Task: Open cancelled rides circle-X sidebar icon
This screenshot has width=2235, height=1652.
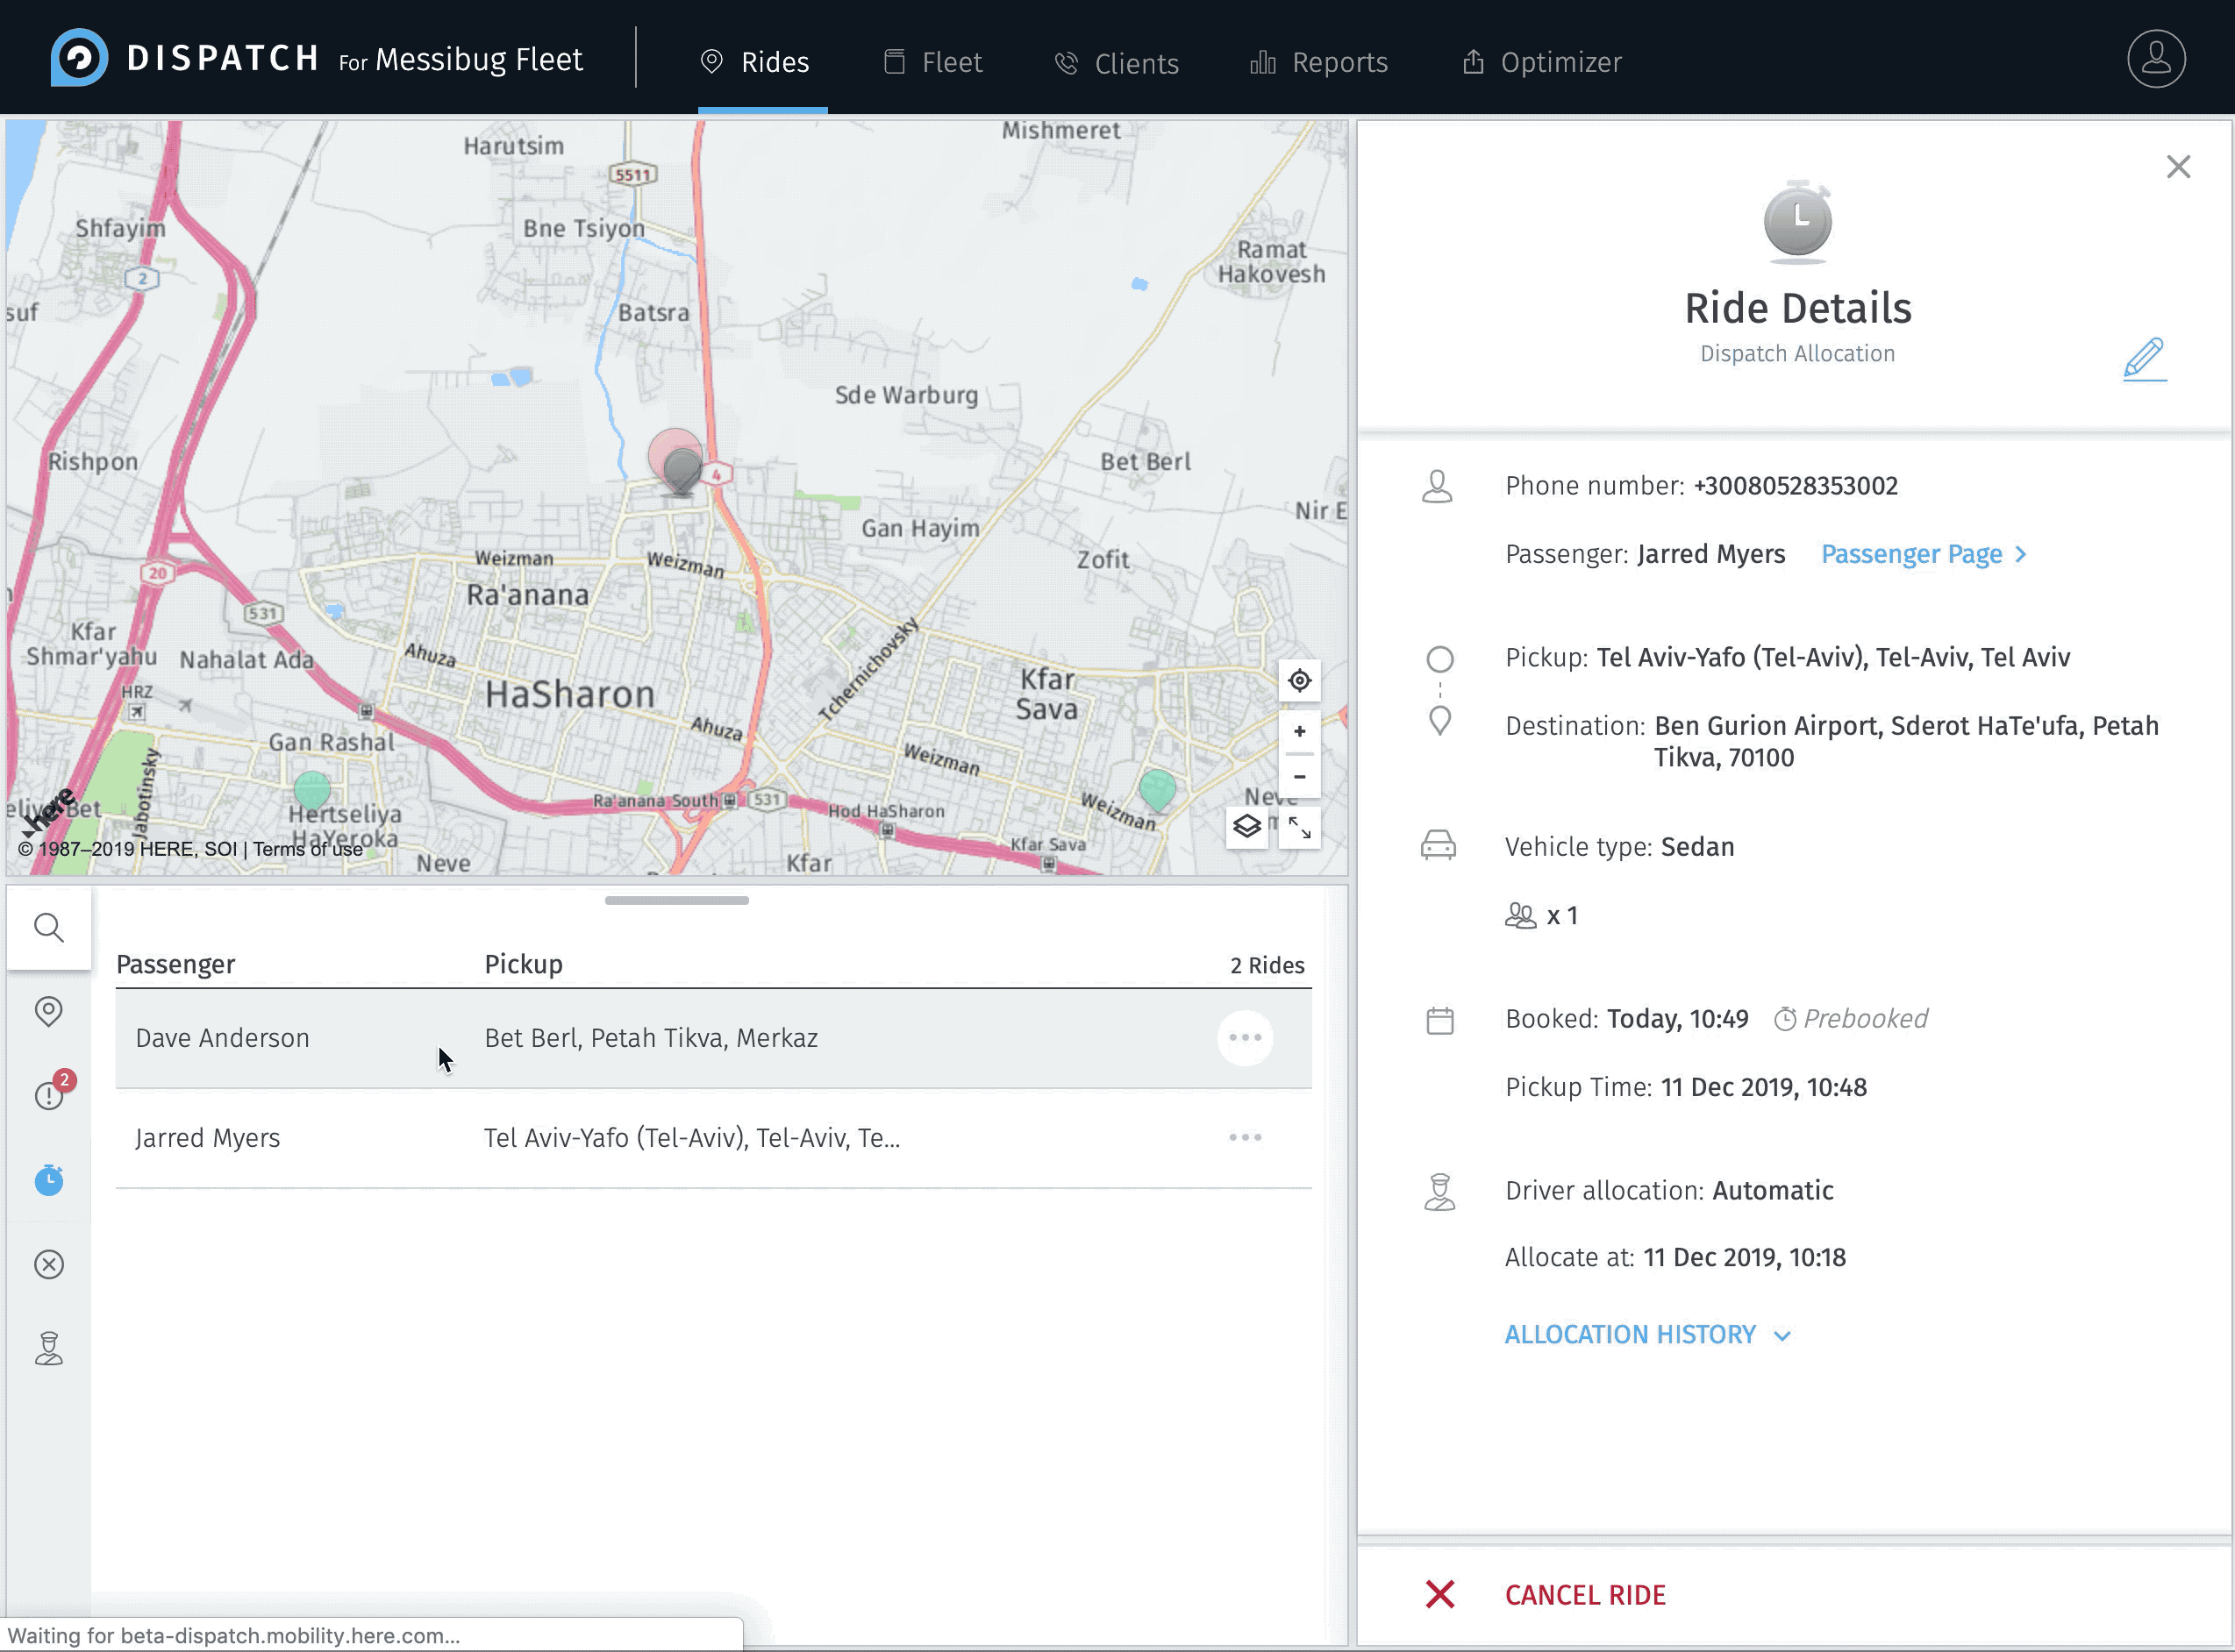Action: click(x=48, y=1264)
